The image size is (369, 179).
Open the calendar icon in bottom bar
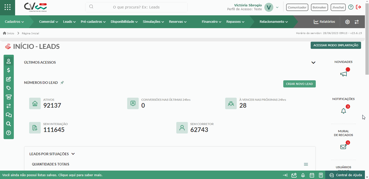click(x=312, y=175)
